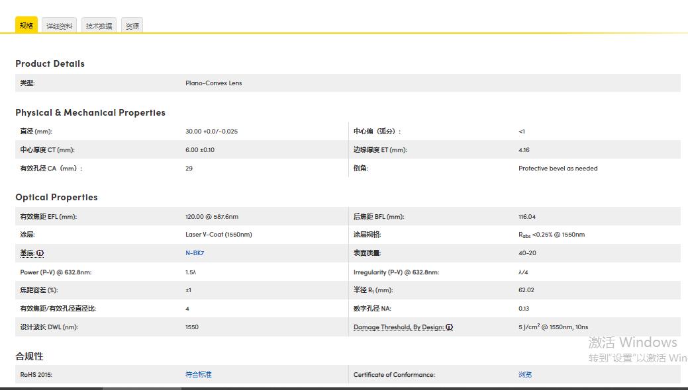Click the 120.00 @ 587.6nm focal length value
This screenshot has width=688, height=390.
click(211, 217)
